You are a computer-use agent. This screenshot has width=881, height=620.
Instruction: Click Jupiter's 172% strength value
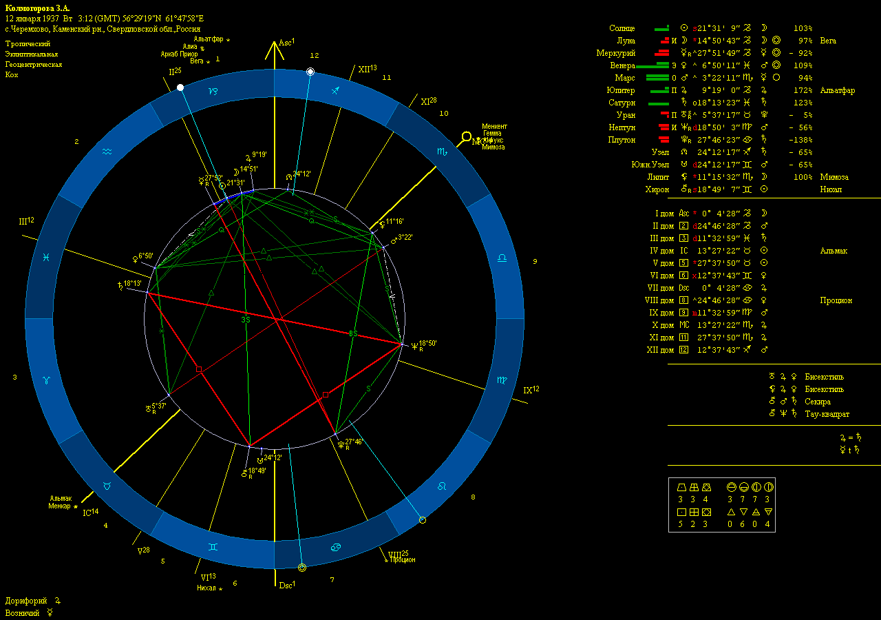(x=803, y=90)
